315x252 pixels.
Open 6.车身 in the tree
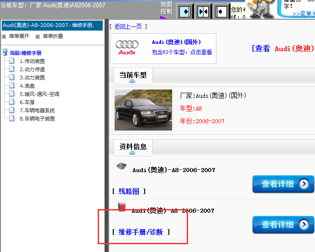click(27, 102)
